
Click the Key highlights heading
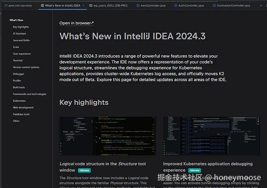tap(84, 103)
